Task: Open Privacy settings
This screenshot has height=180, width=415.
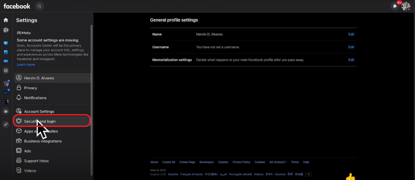Action: pos(52,88)
